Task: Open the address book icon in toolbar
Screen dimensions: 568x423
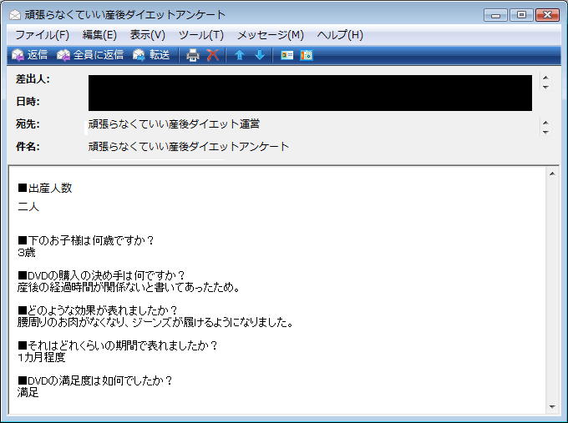Action: (x=287, y=55)
